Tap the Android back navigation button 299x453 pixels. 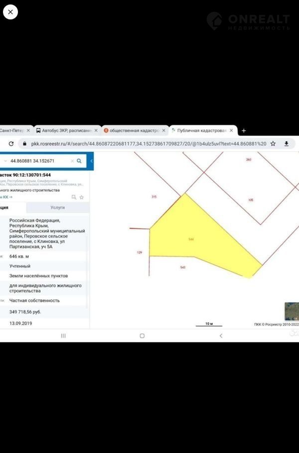point(221,336)
